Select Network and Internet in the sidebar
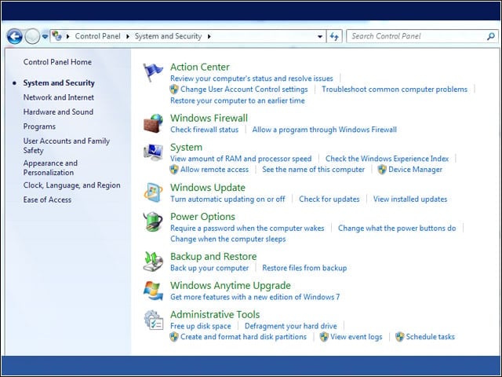The width and height of the screenshot is (502, 377). click(59, 97)
